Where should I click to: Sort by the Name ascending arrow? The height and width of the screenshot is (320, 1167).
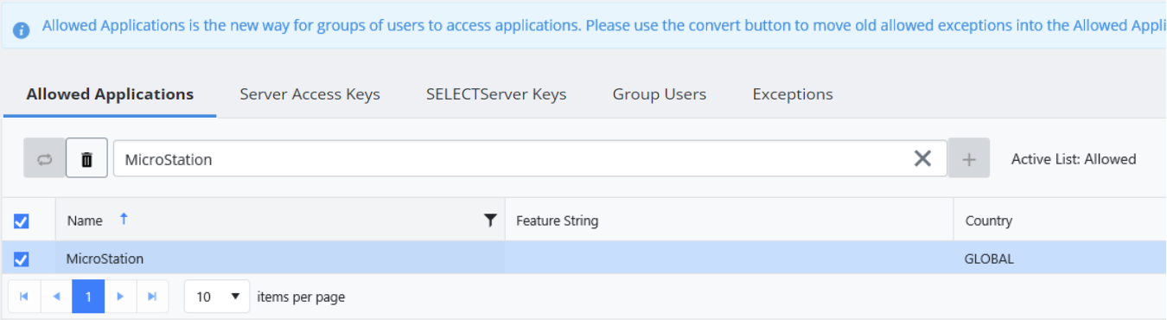(124, 220)
